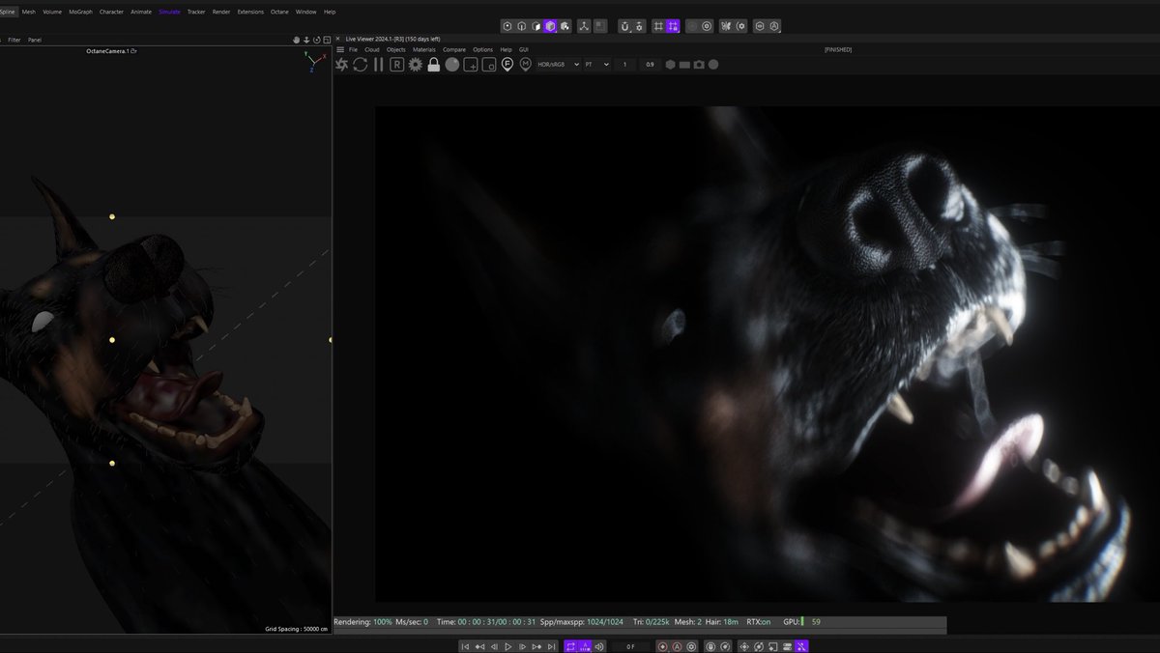Open the PT render kernel dropdown

coord(596,65)
